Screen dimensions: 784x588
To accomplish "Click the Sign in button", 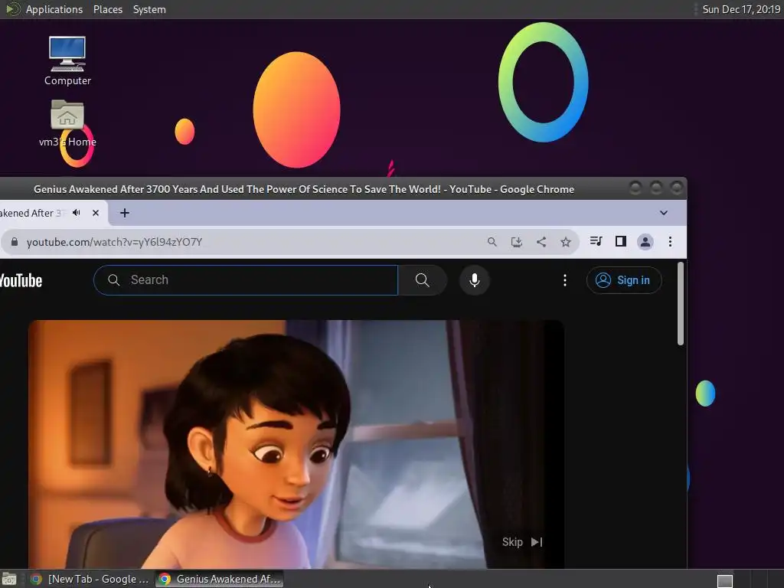I will pos(624,280).
